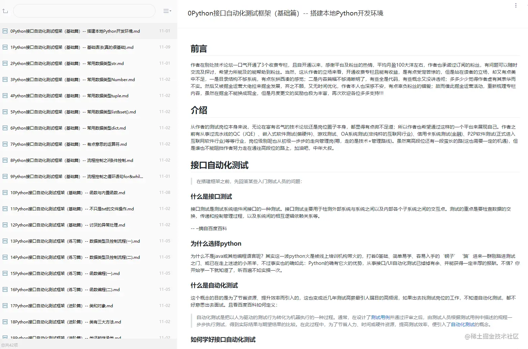This screenshot has width=528, height=349.
Task: Open file 14Python 数据类型及控制流程(二).md
Action: pos(89,257)
